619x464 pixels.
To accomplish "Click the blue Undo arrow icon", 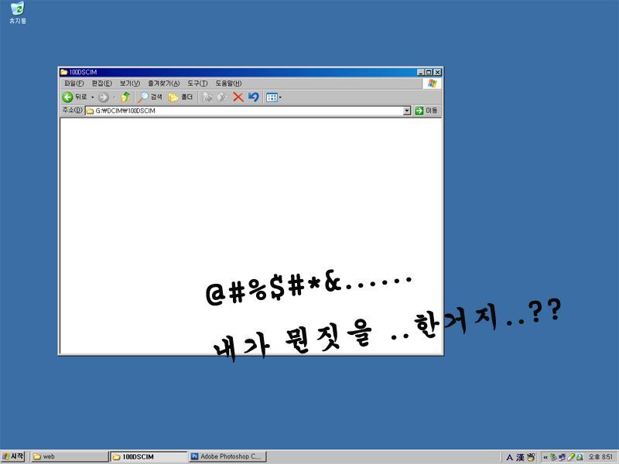I will pyautogui.click(x=254, y=97).
